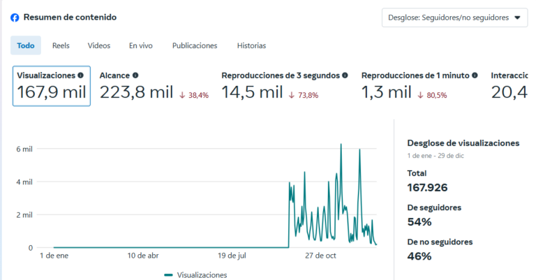Open the Historias tab
536x280 pixels.
tap(251, 45)
